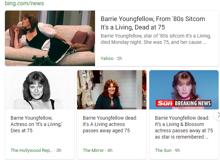Open headline "From '80s Sitcom It's a Living, Dead at 75"

click(153, 23)
